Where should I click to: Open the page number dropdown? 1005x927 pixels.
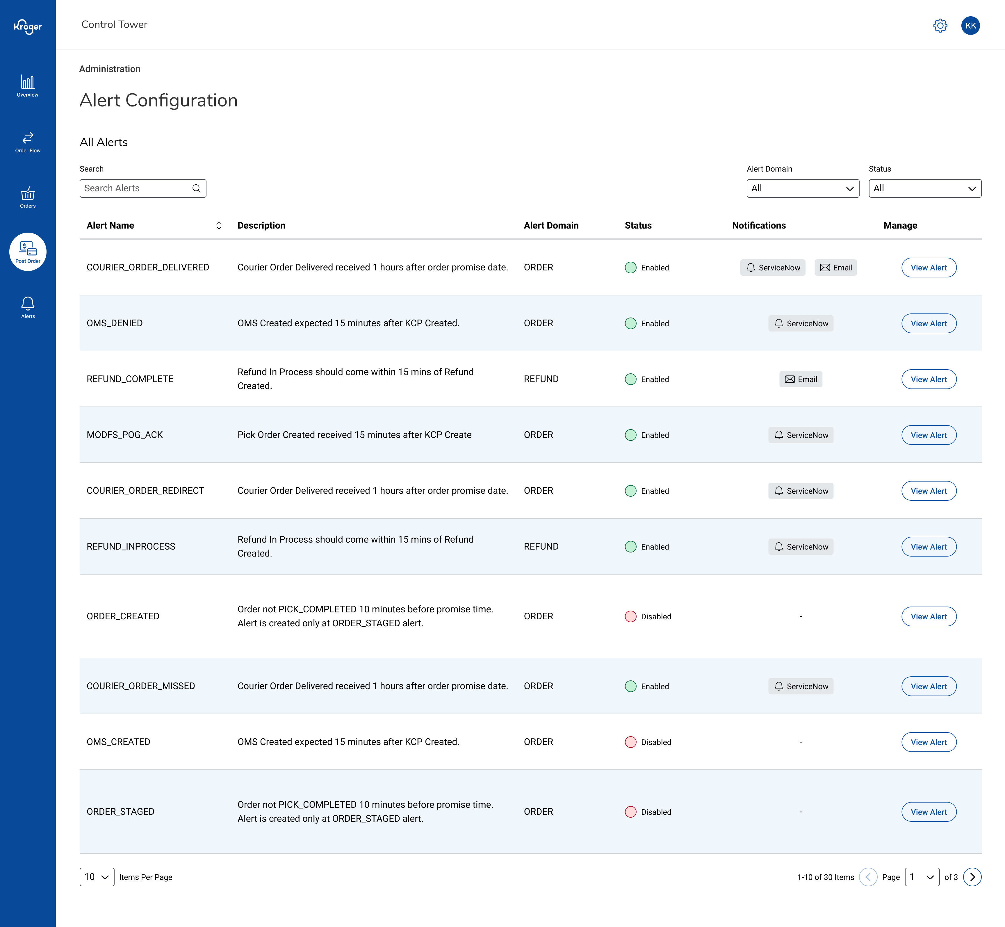922,877
